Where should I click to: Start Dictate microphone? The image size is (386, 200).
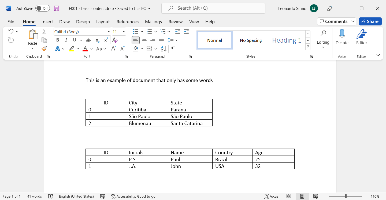point(342,37)
